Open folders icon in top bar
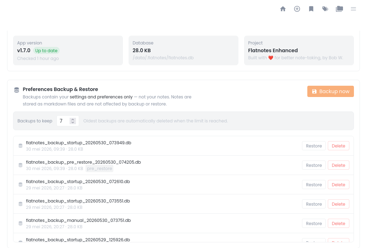 (339, 9)
